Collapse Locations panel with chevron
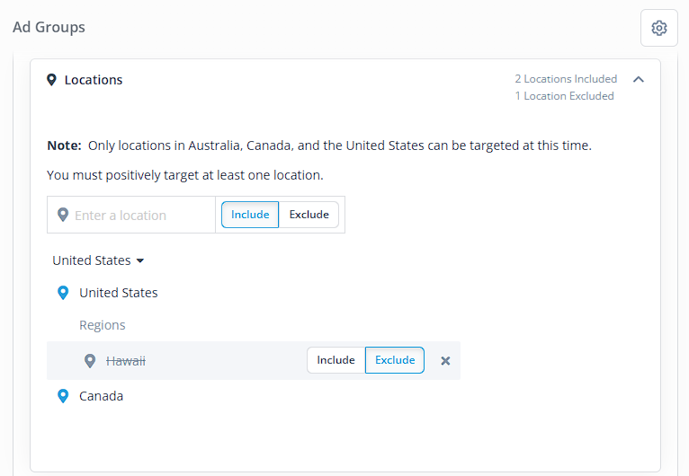This screenshot has height=476, width=689. coord(639,79)
